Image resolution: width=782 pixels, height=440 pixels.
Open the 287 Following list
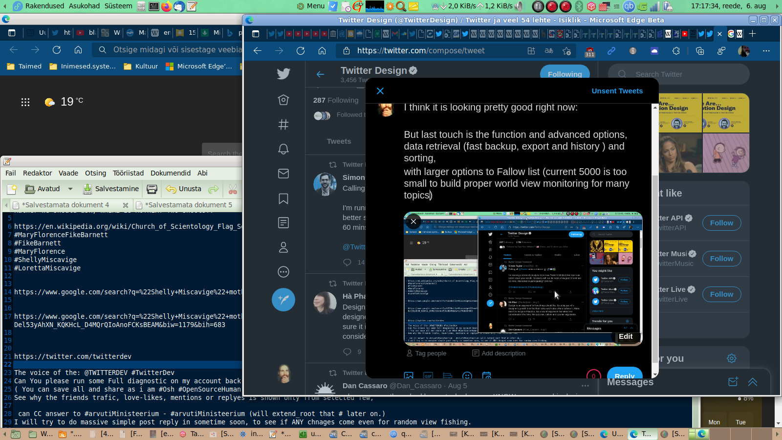pyautogui.click(x=336, y=100)
